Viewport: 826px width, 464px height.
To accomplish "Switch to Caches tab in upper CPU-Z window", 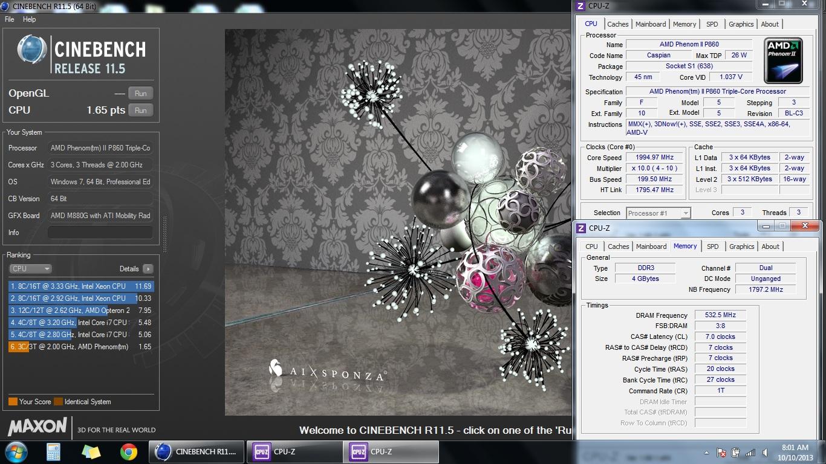I will tap(618, 24).
